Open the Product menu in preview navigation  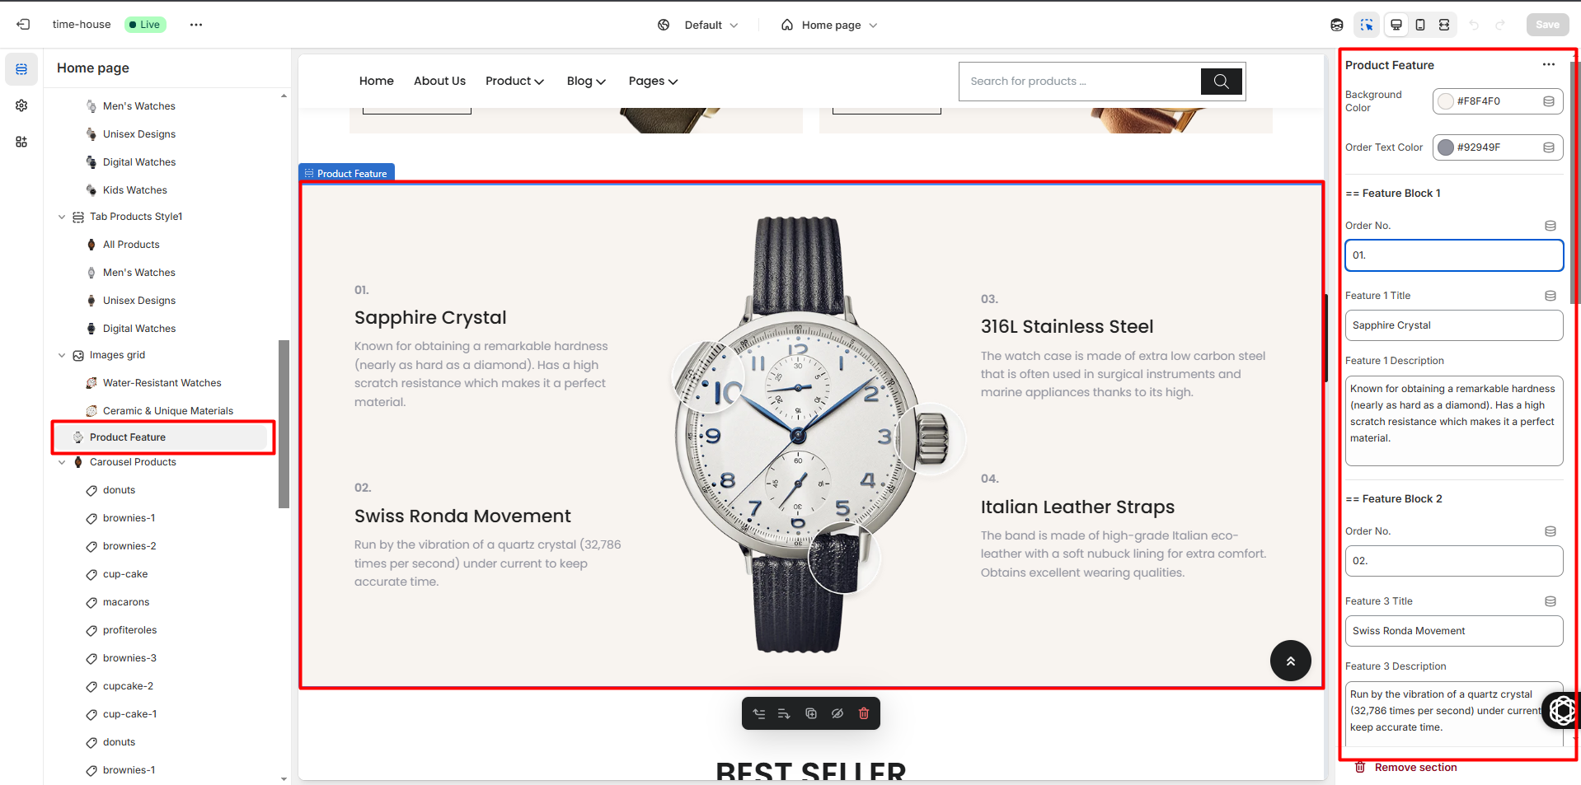pos(514,81)
